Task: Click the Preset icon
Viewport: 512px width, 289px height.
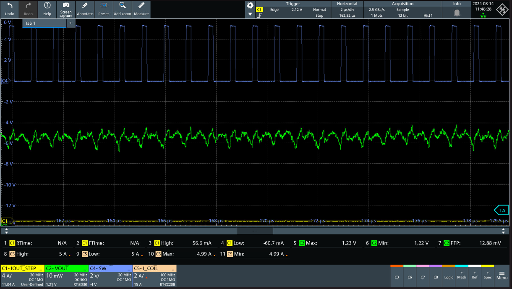Action: pos(104,8)
